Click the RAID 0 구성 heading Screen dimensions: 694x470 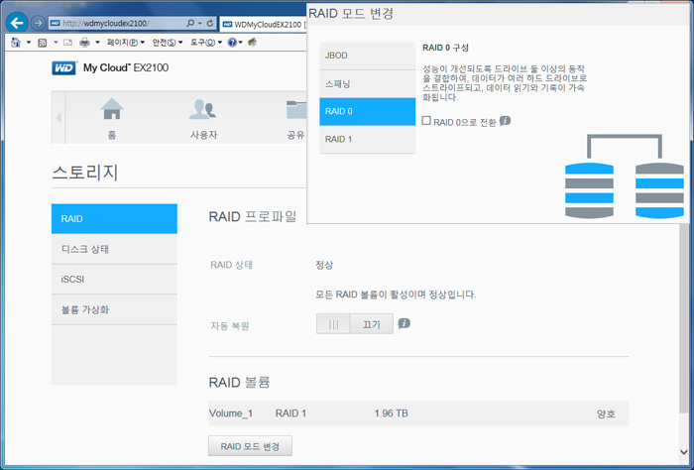click(x=445, y=48)
